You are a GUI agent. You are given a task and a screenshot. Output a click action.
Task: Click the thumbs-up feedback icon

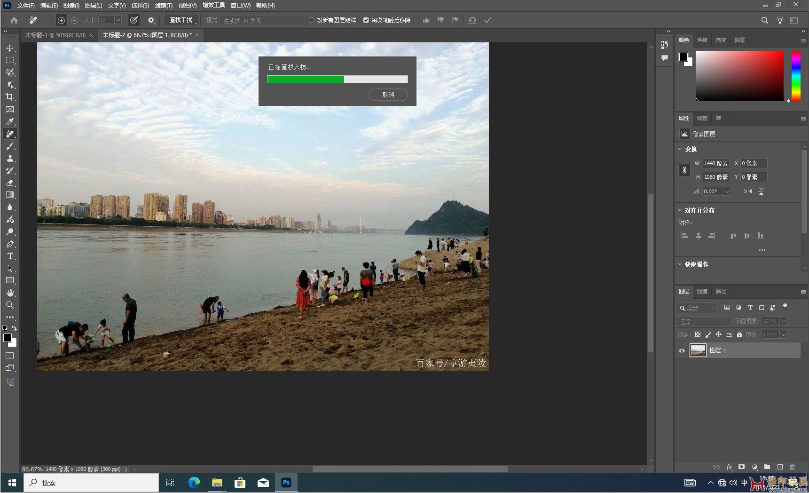[x=426, y=20]
